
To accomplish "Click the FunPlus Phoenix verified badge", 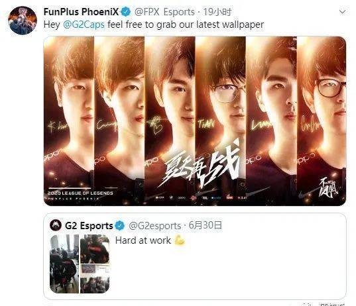I will coord(126,11).
